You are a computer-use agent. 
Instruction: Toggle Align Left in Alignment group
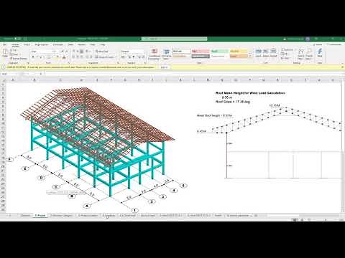point(74,57)
